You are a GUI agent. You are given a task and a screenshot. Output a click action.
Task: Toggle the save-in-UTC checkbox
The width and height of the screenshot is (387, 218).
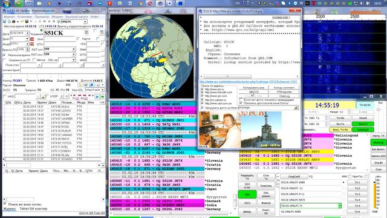coord(4,60)
